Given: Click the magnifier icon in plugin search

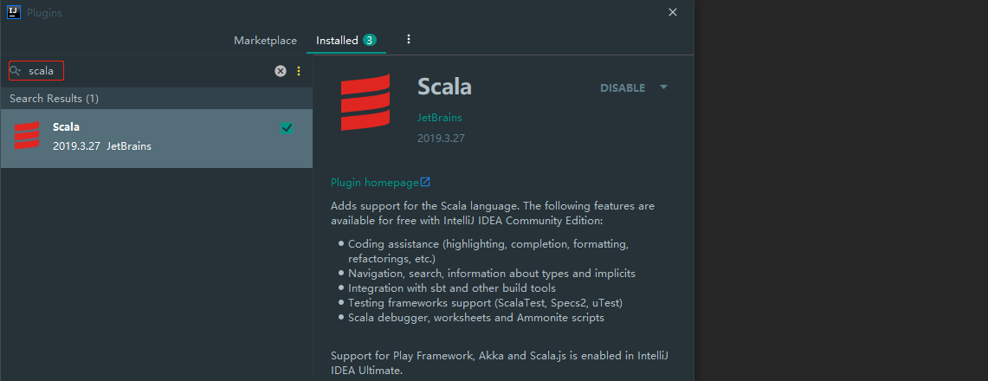Looking at the screenshot, I should [x=16, y=71].
